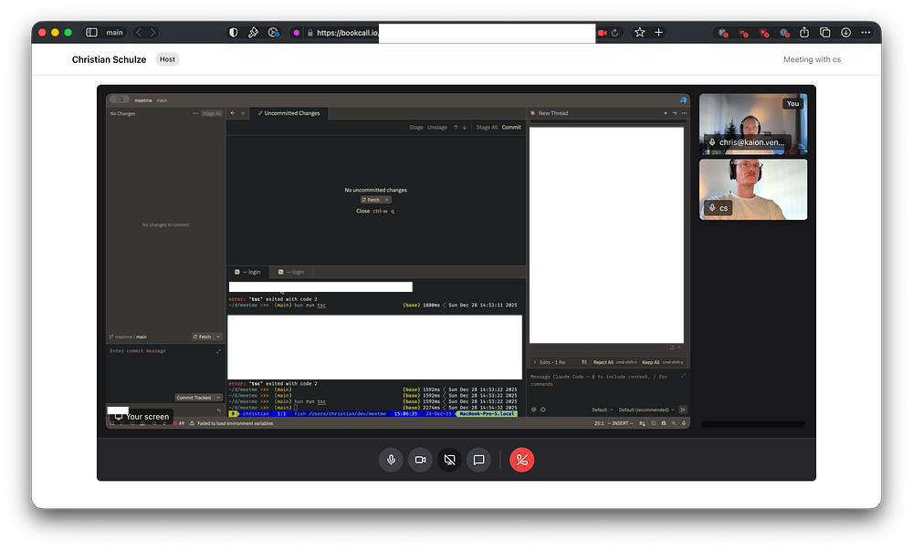Reload the page with the refresh icon
This screenshot has width=913, height=550.
click(x=615, y=32)
